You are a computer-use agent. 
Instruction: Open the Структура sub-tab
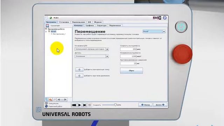[x=101, y=26]
